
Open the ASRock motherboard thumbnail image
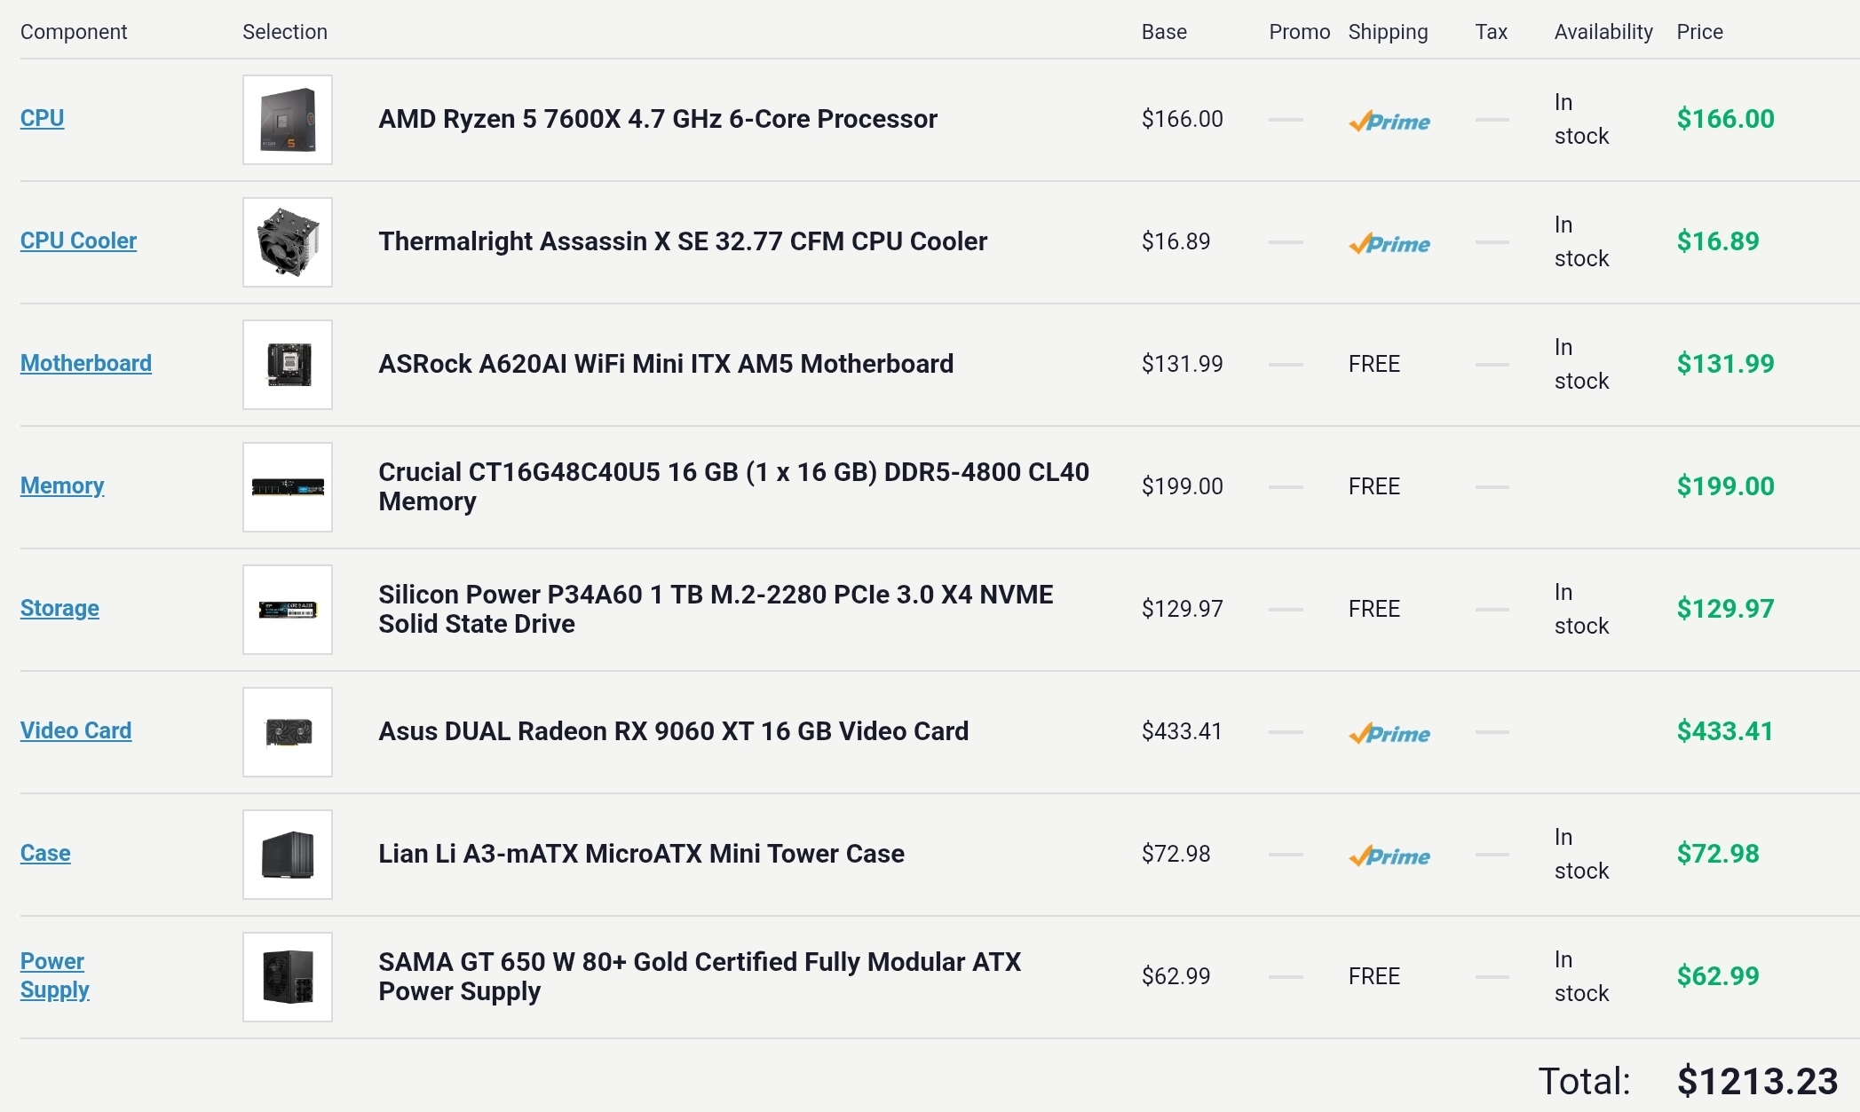[288, 365]
